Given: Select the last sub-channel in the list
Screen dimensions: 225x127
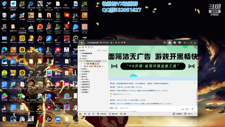Looking at the screenshot, I should pos(85,92).
